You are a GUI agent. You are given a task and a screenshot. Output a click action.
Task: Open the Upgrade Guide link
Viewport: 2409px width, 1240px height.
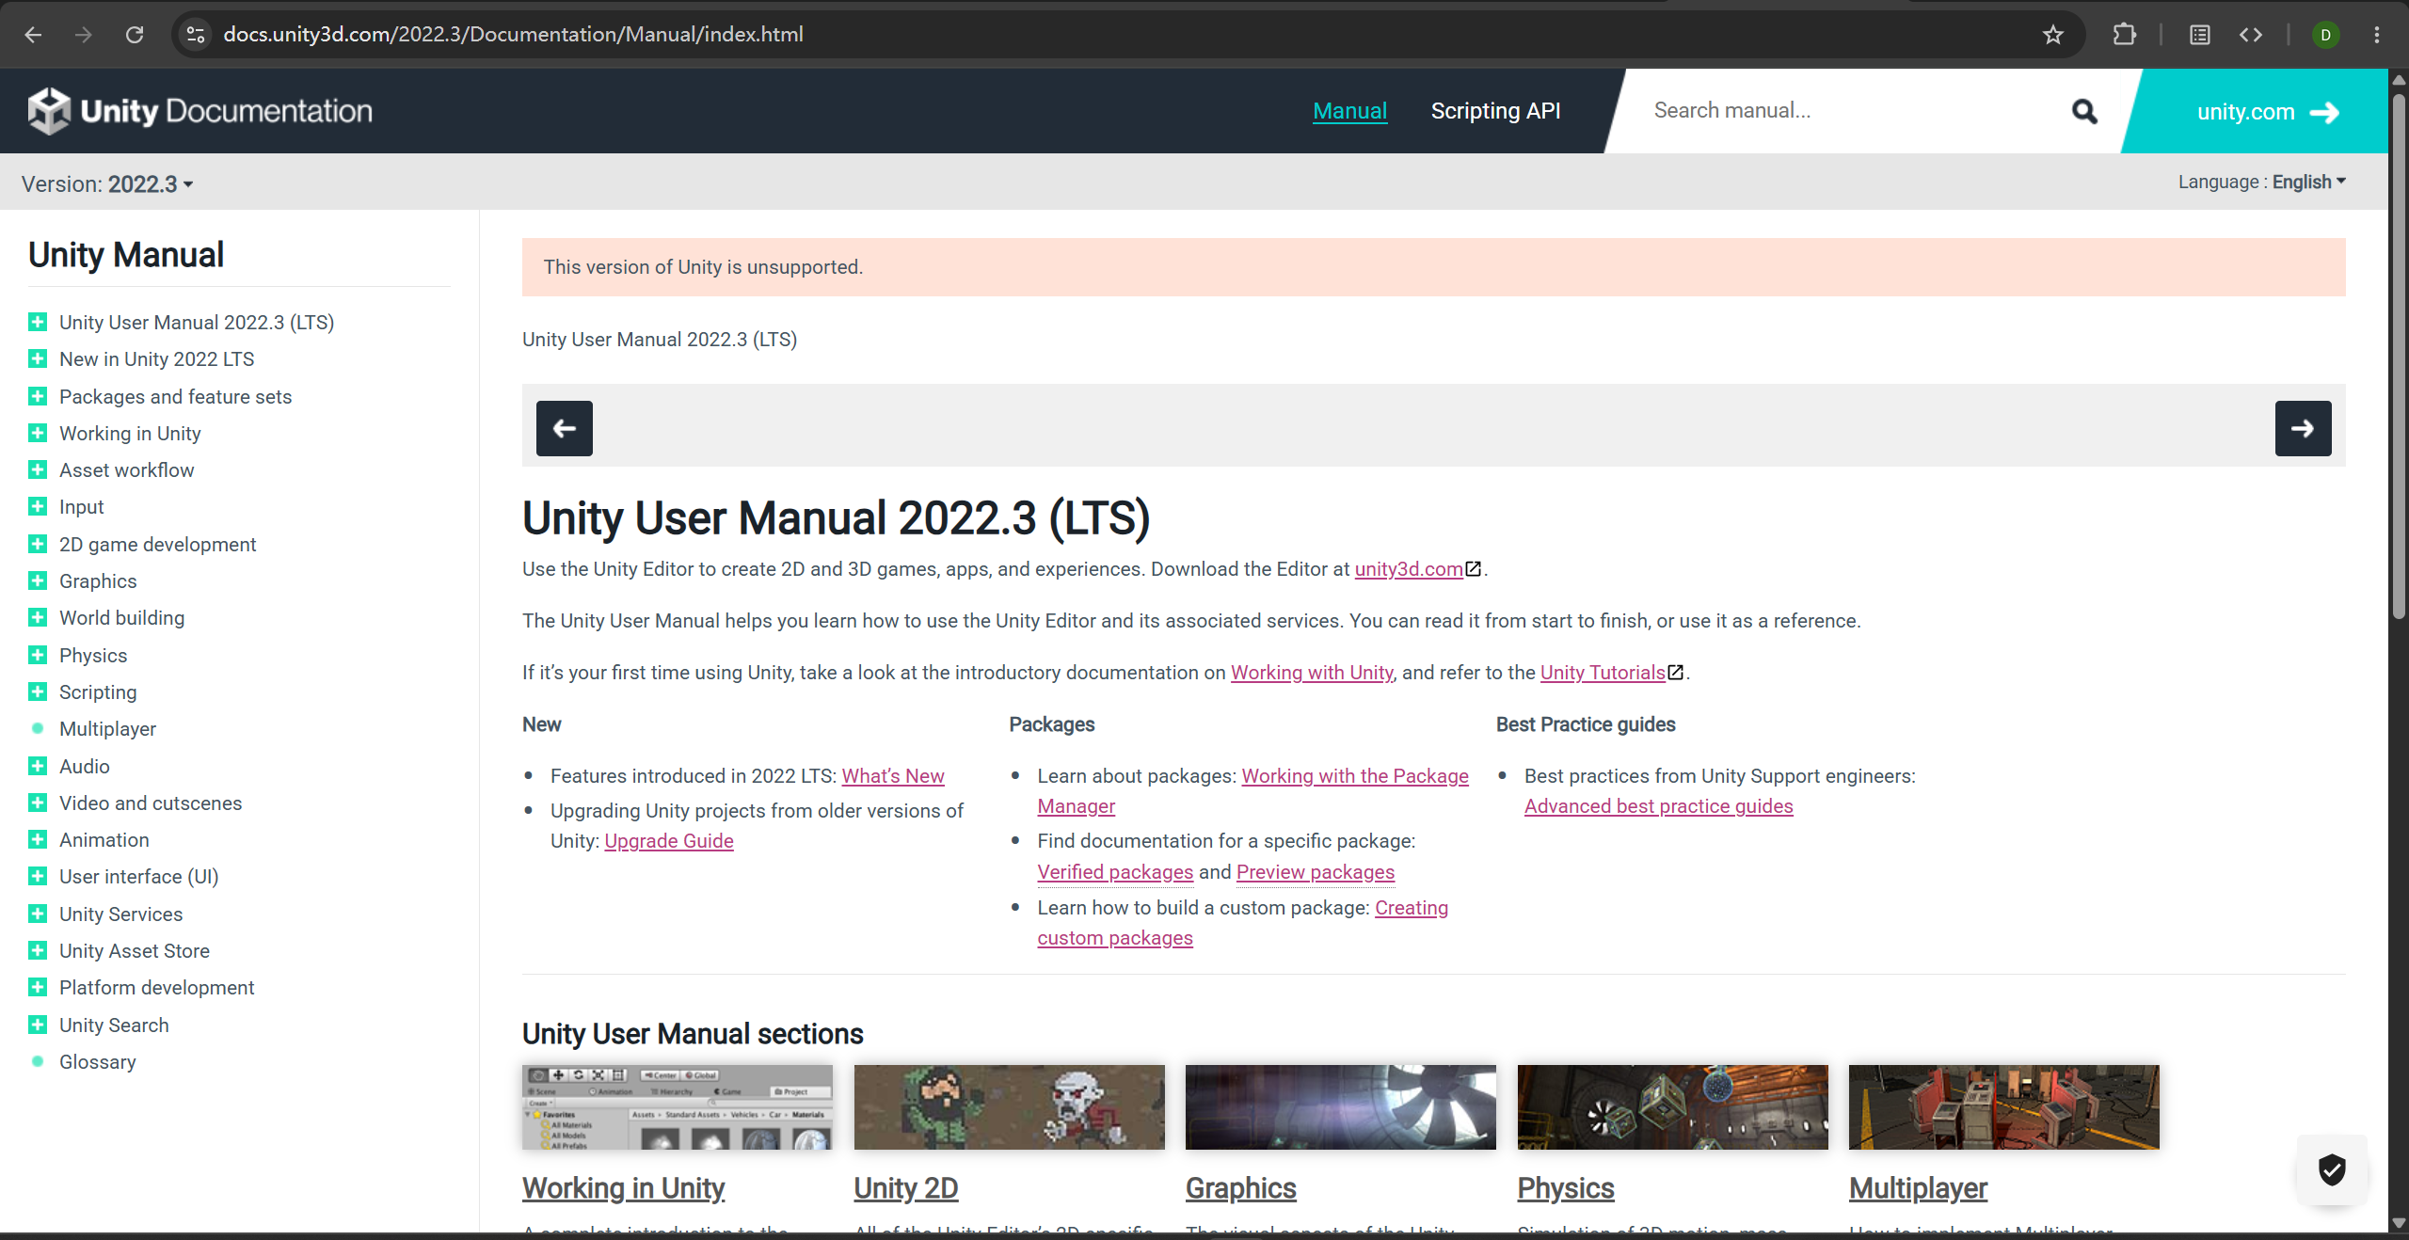tap(668, 841)
